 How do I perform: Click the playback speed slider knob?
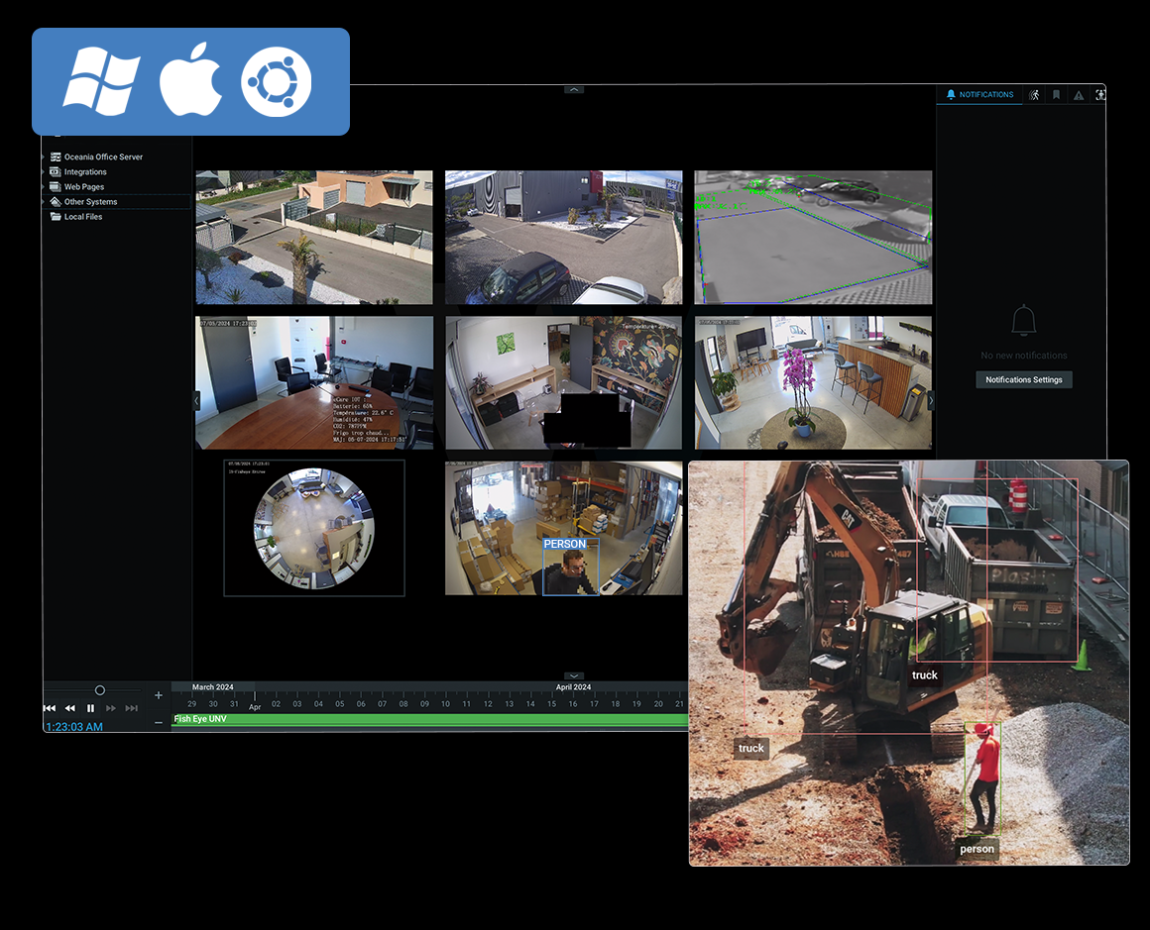click(100, 690)
